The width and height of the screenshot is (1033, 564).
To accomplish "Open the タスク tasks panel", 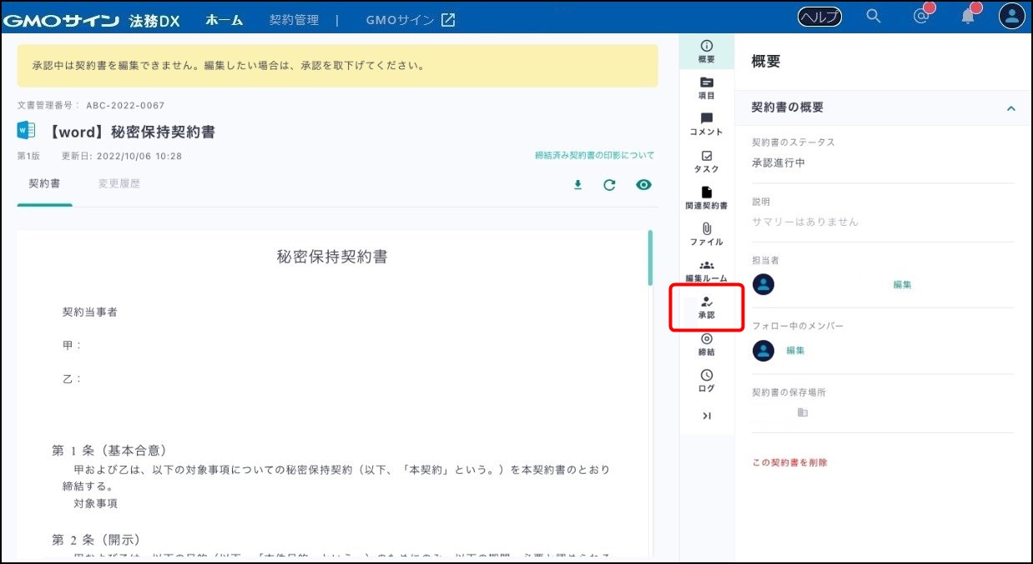I will pyautogui.click(x=706, y=161).
